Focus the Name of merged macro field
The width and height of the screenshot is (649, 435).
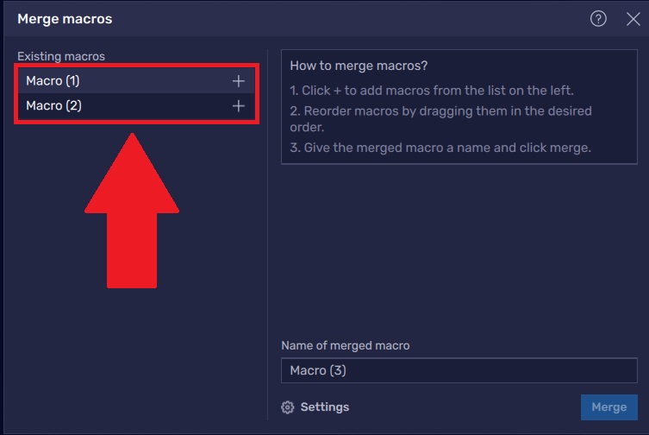pos(459,370)
